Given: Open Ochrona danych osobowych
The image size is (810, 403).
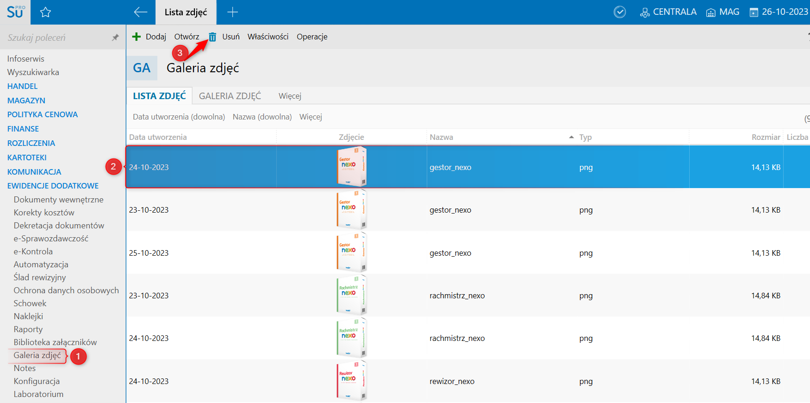Looking at the screenshot, I should (66, 290).
